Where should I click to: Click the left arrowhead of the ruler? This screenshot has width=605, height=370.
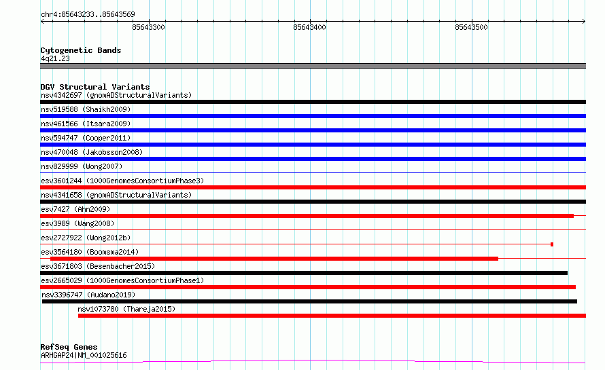tap(42, 22)
